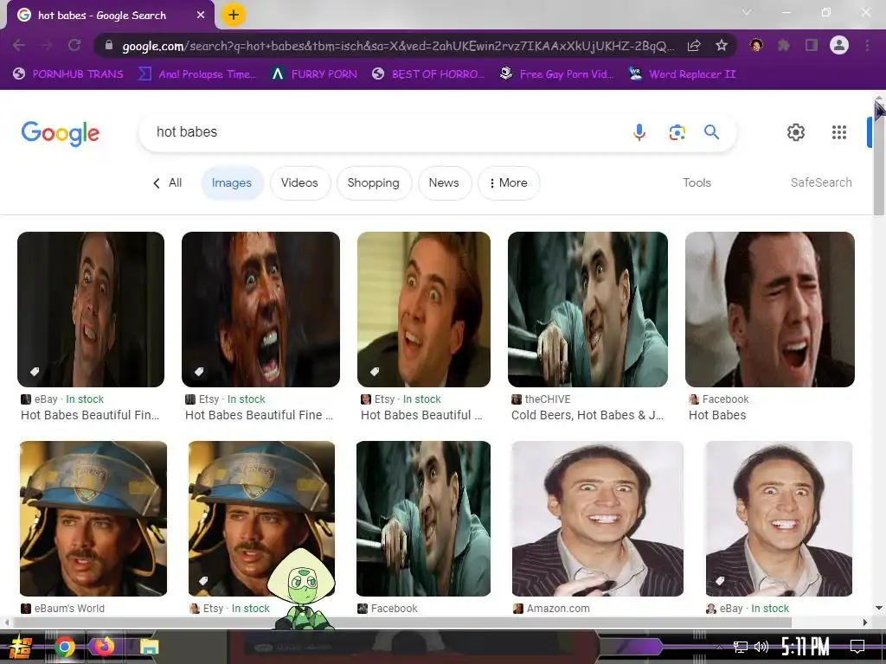Switch to the Videos tab
This screenshot has width=886, height=664.
[299, 183]
